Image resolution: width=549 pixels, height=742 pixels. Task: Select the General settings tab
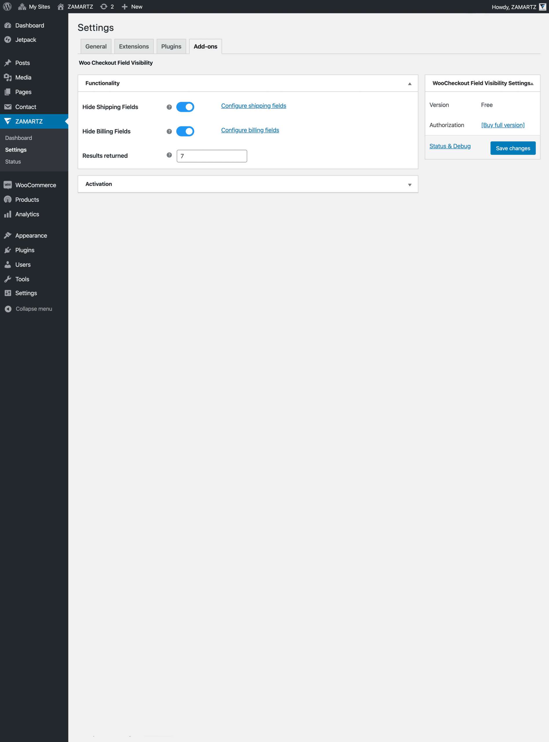pos(96,46)
